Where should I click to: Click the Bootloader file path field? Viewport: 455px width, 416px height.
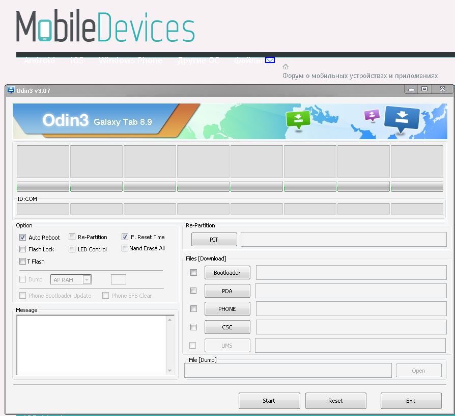click(351, 272)
